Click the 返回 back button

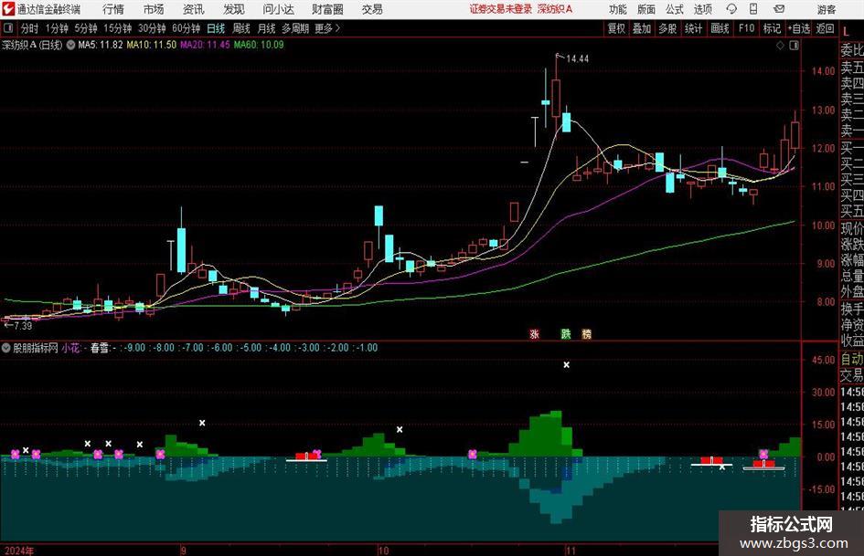(x=825, y=28)
